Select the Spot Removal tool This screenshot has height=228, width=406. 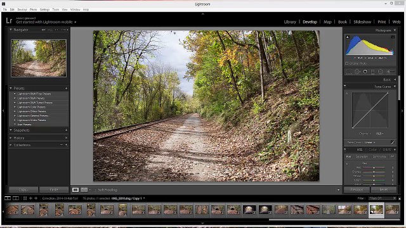click(357, 72)
